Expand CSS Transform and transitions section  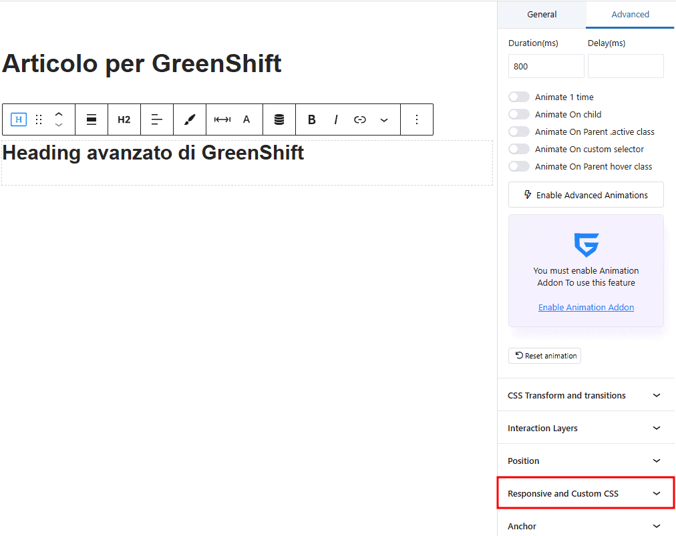[586, 395]
